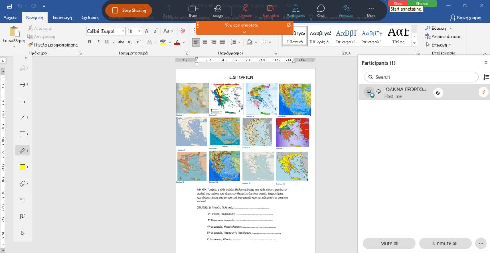Toggle Italic formatting
Image resolution: width=490 pixels, height=253 pixels.
tap(98, 42)
